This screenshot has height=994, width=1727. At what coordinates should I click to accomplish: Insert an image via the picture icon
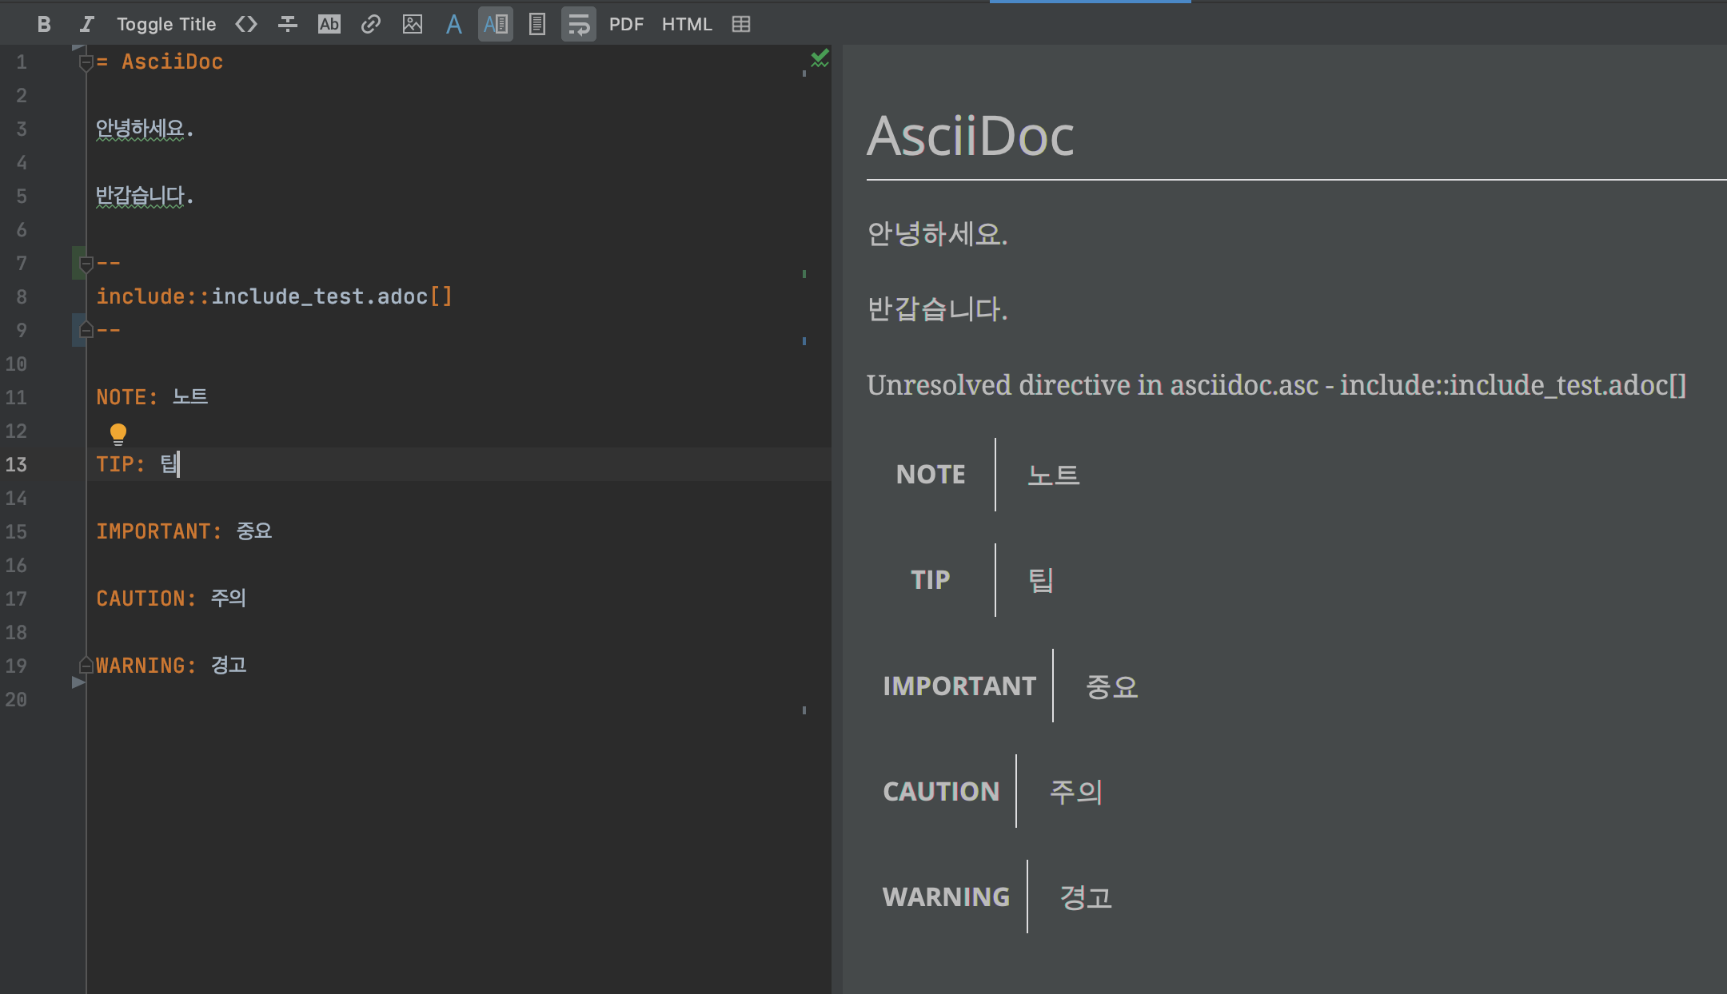coord(413,25)
